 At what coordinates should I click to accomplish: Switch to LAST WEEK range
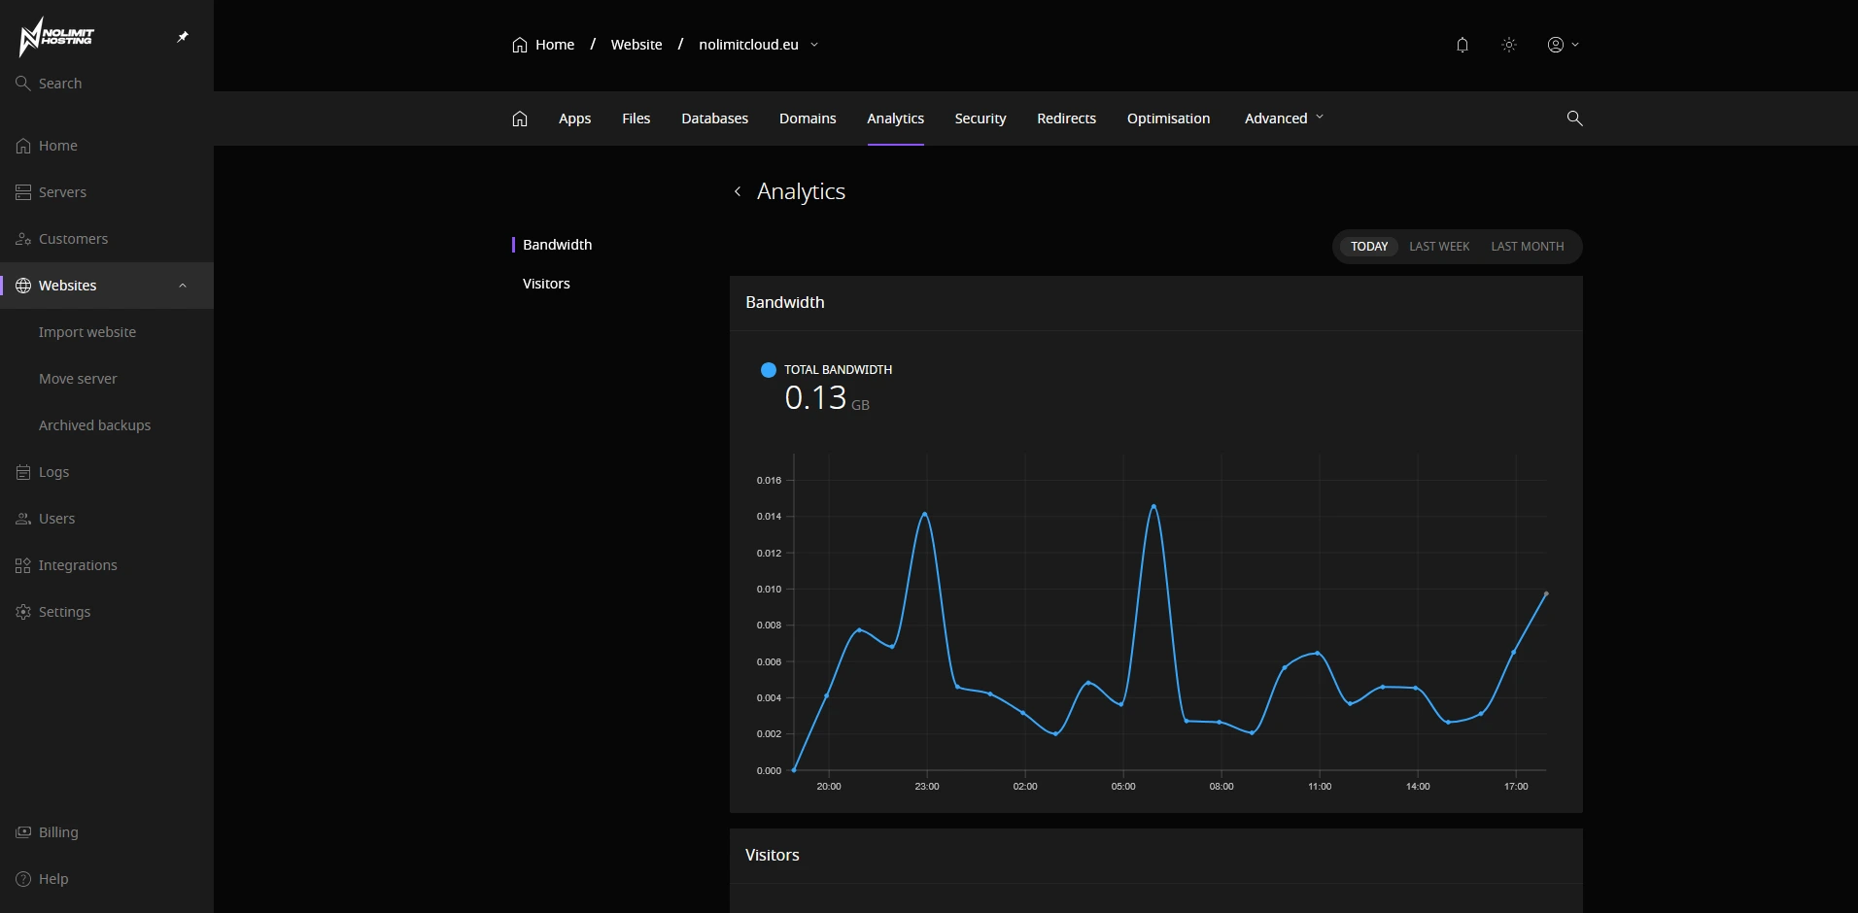[x=1439, y=247]
